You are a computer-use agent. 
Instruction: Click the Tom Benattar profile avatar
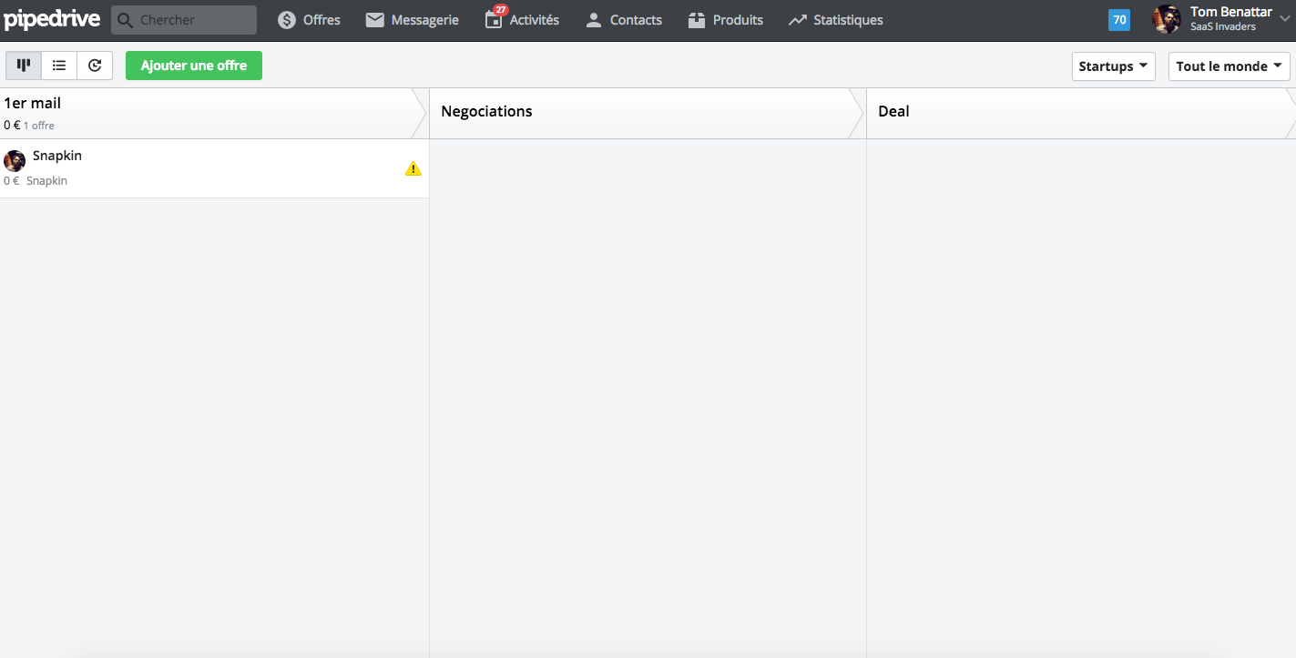point(1167,20)
